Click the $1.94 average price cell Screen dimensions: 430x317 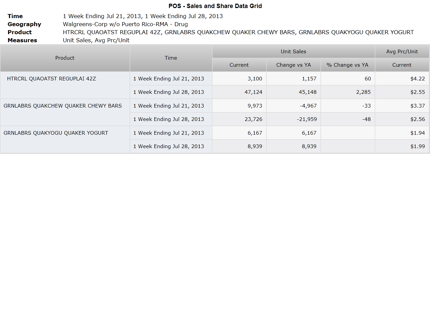click(x=402, y=133)
